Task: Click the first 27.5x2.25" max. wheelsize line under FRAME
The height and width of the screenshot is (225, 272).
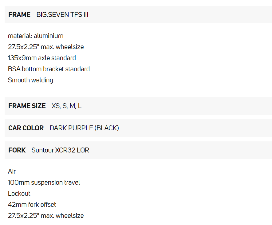Action: pos(46,47)
